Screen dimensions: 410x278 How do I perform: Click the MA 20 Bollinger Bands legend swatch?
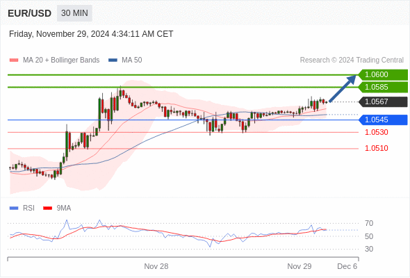click(x=14, y=60)
